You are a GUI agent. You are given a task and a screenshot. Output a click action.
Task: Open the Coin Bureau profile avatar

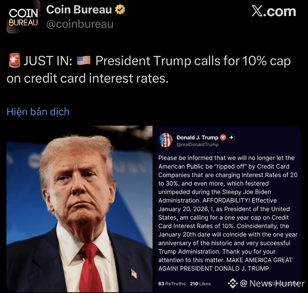pyautogui.click(x=23, y=17)
